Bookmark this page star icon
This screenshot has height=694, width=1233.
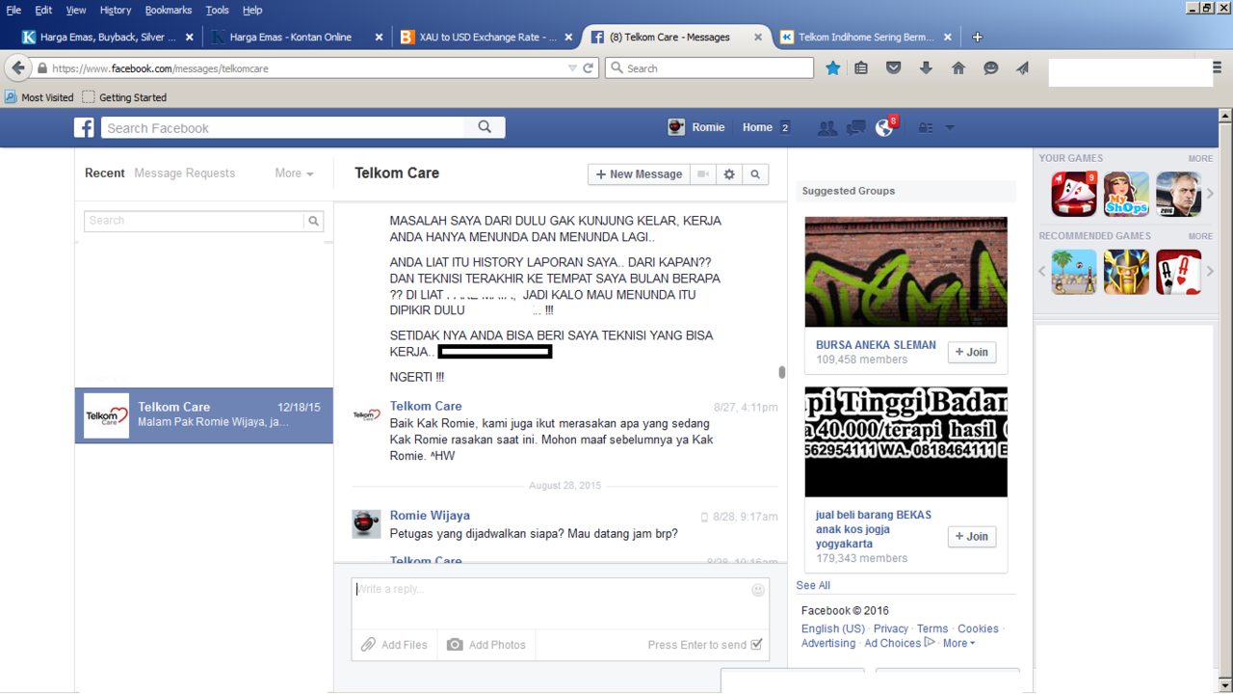click(x=833, y=68)
